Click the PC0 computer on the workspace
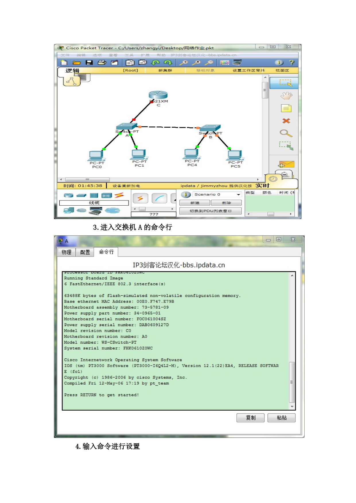The width and height of the screenshot is (356, 503). 96,155
